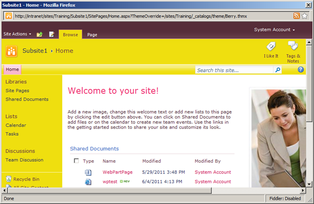
Task: Toggle the select-all checkbox in Shared Documents
Action: click(77, 161)
